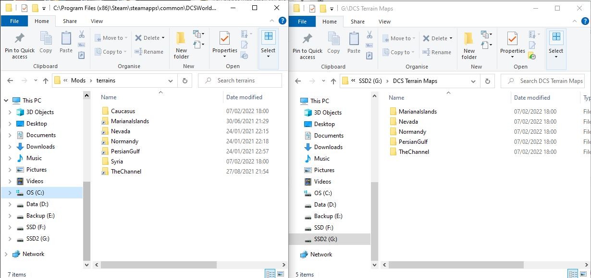Open View tab in left window
The width and height of the screenshot is (591, 278).
[97, 21]
